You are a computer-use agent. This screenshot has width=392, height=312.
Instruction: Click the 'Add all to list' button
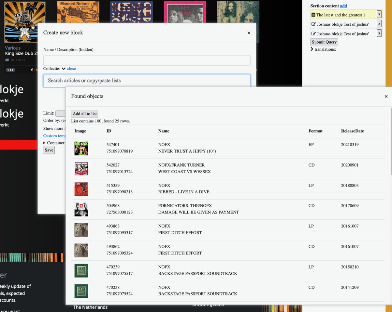[85, 114]
